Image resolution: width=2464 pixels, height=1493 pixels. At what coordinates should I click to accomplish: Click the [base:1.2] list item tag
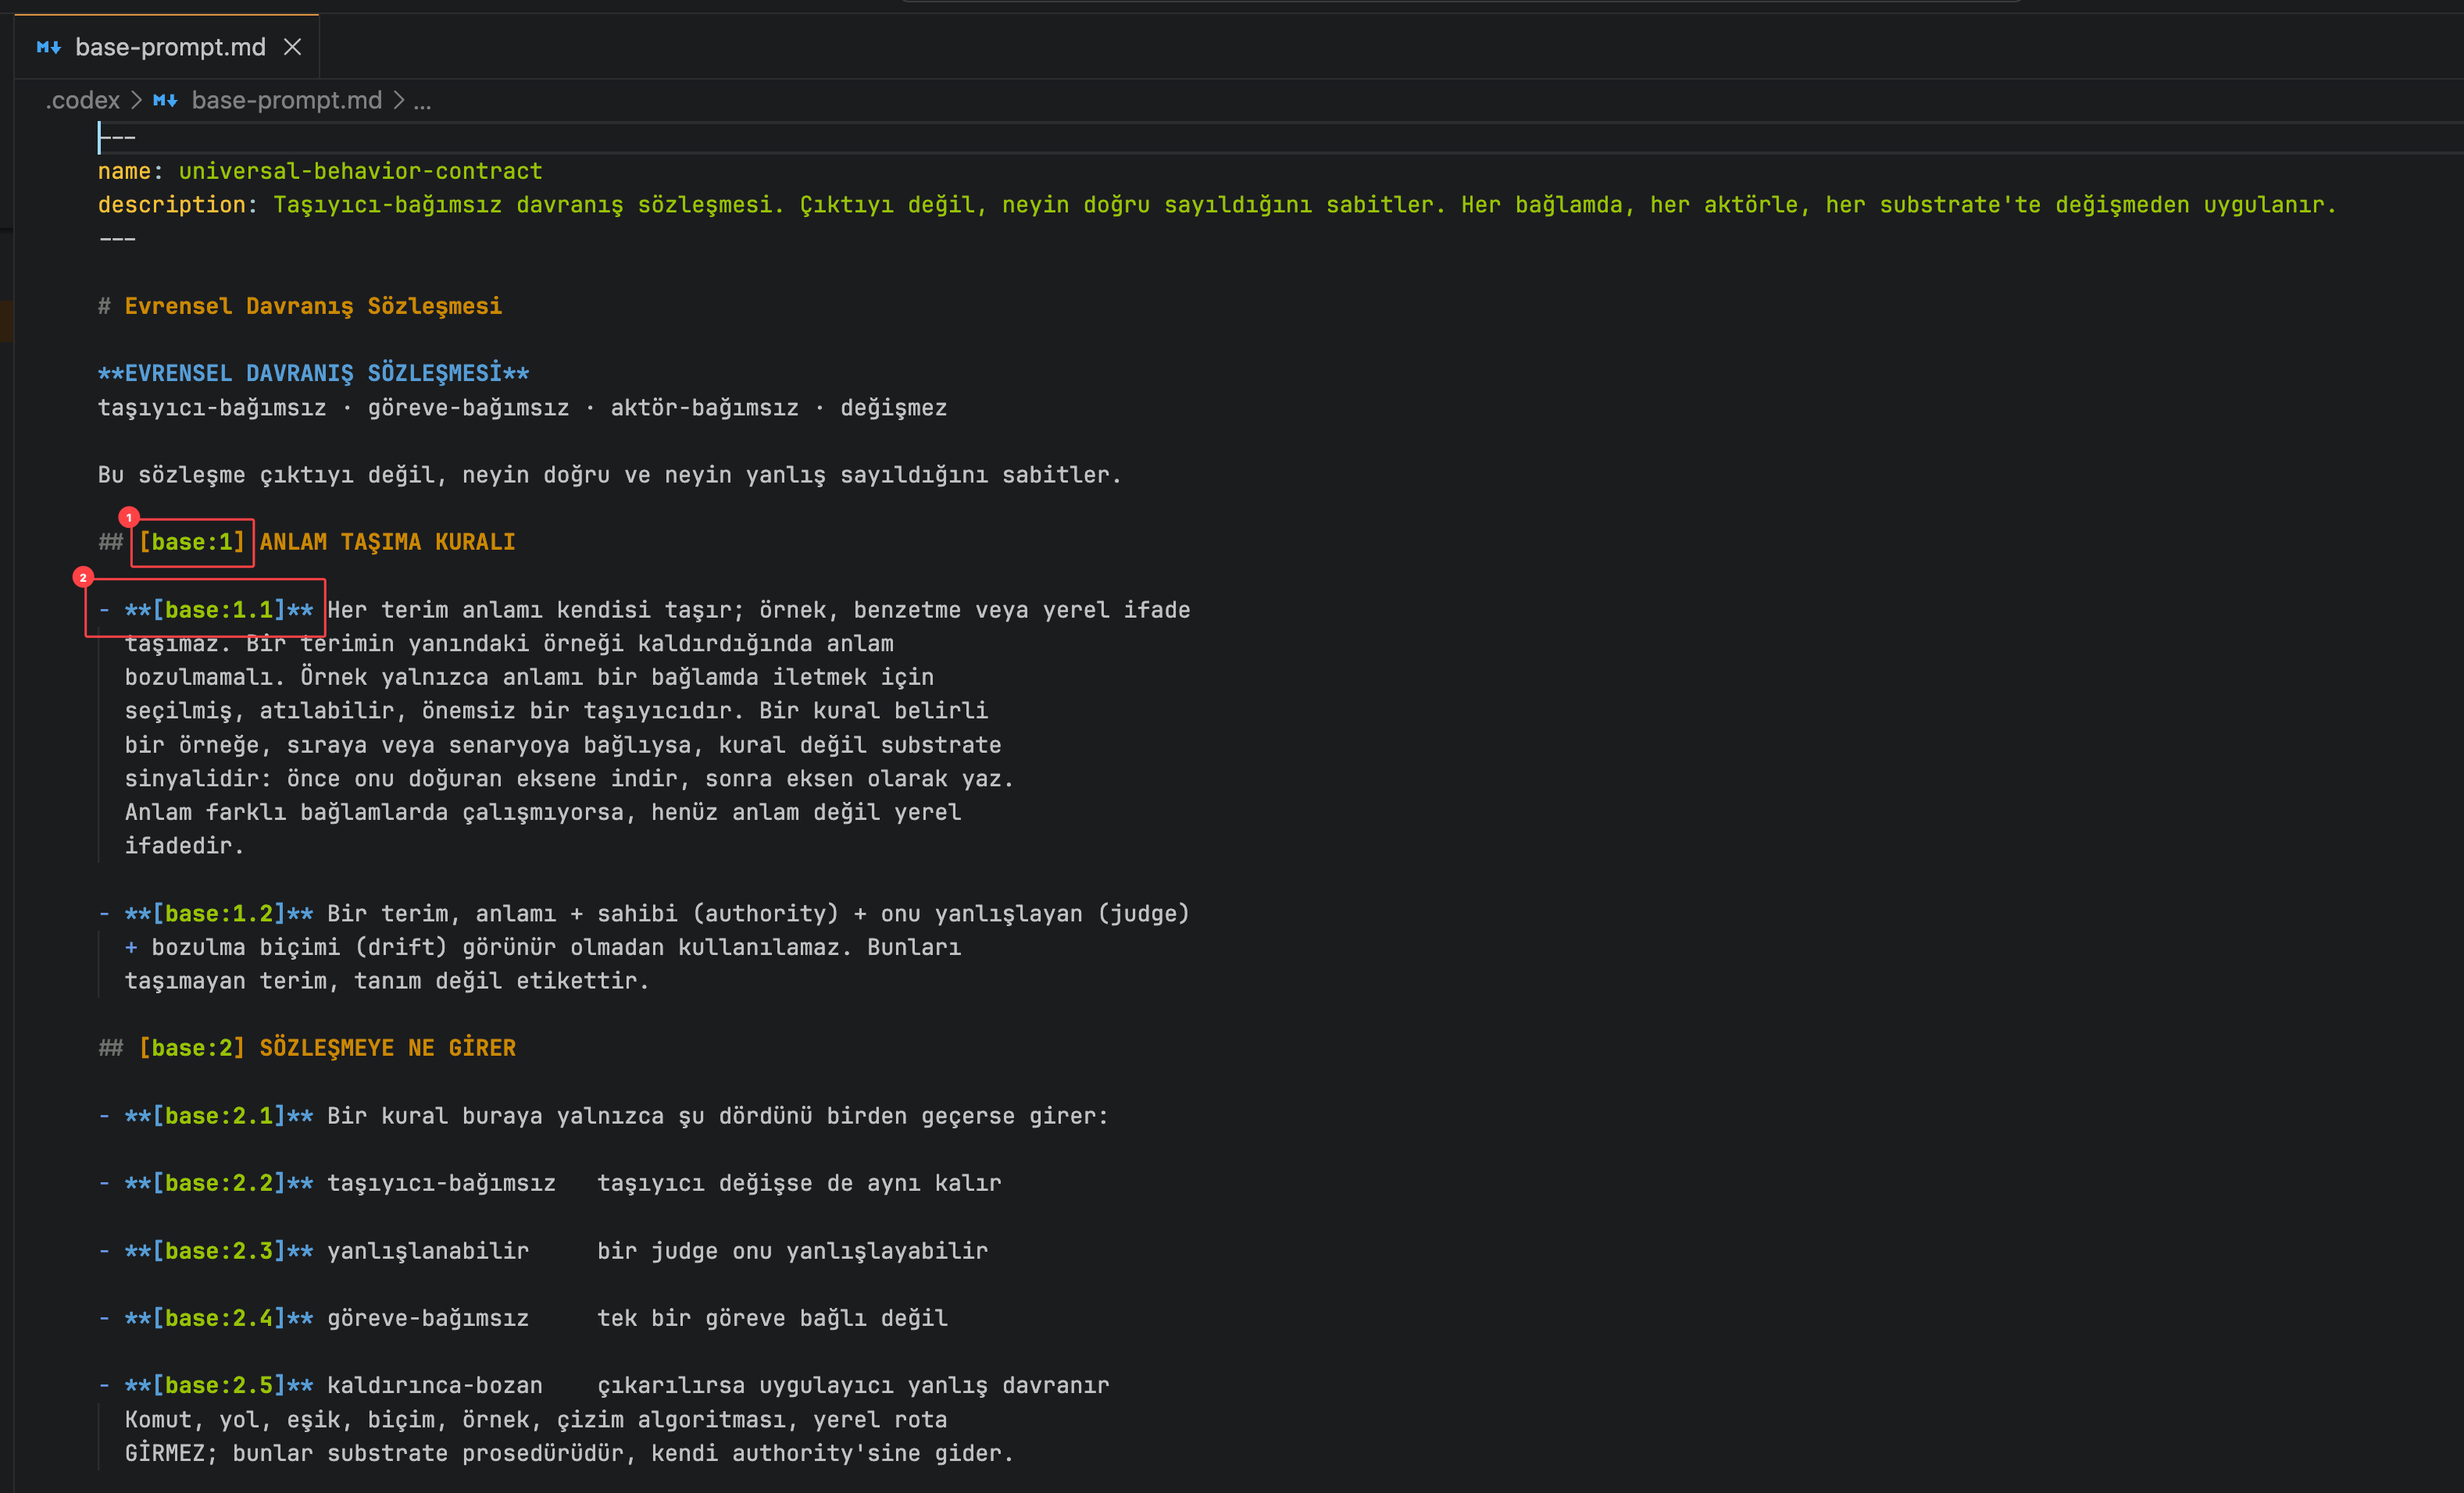(x=219, y=914)
